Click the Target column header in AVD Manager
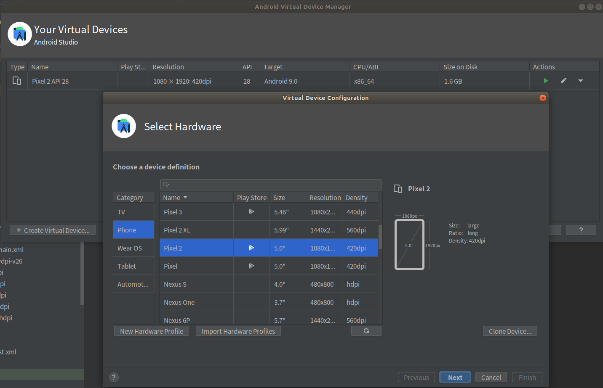 pyautogui.click(x=305, y=67)
